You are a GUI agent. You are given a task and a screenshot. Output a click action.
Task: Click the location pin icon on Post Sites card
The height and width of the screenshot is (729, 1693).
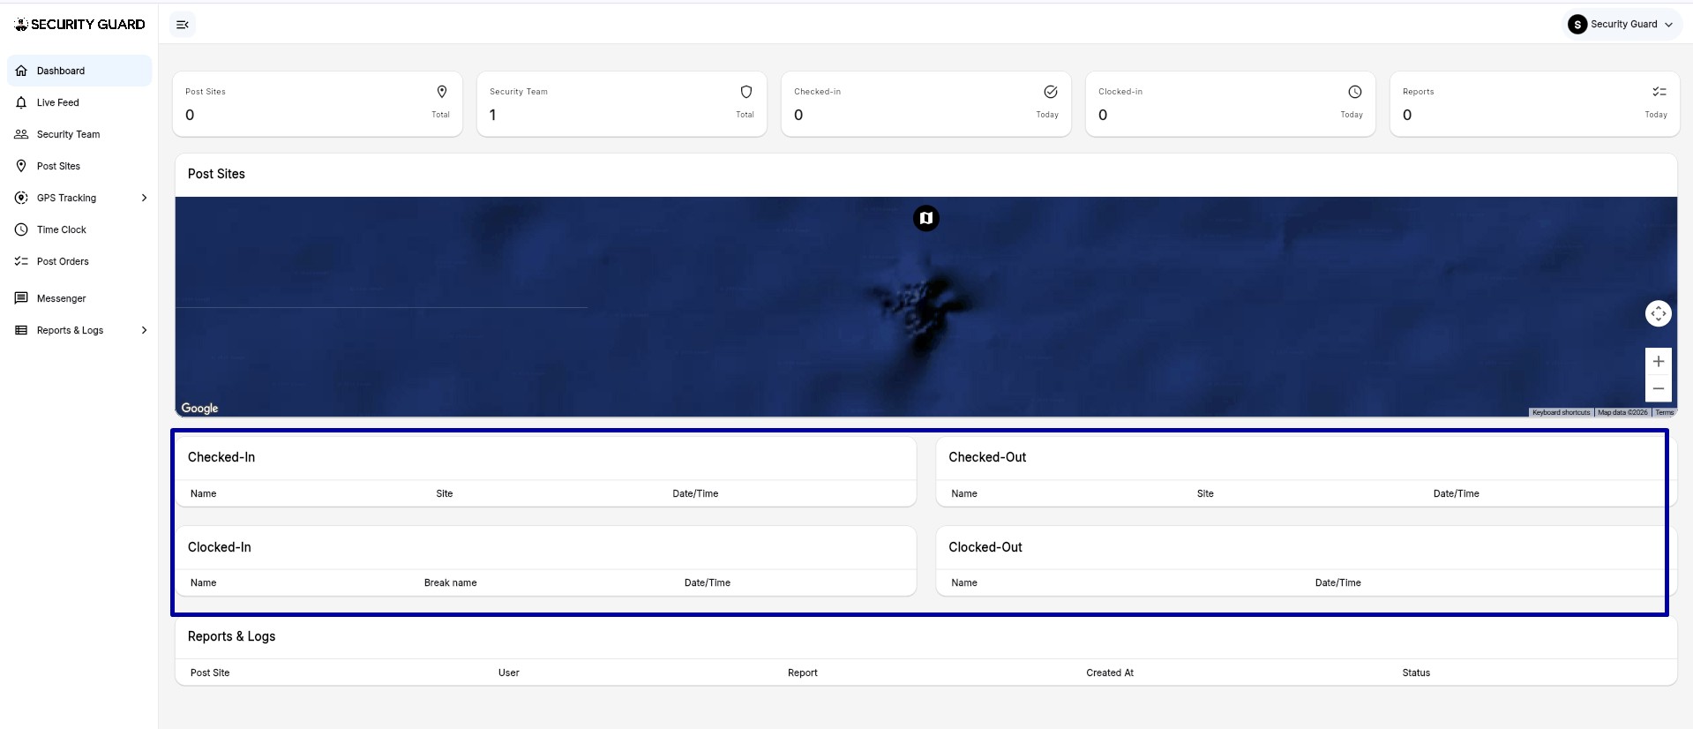(x=442, y=92)
